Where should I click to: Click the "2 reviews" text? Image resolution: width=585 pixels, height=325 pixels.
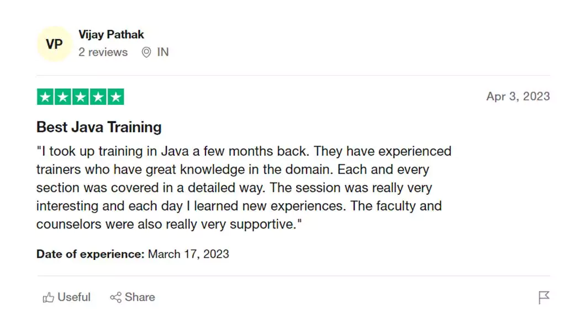click(x=103, y=52)
